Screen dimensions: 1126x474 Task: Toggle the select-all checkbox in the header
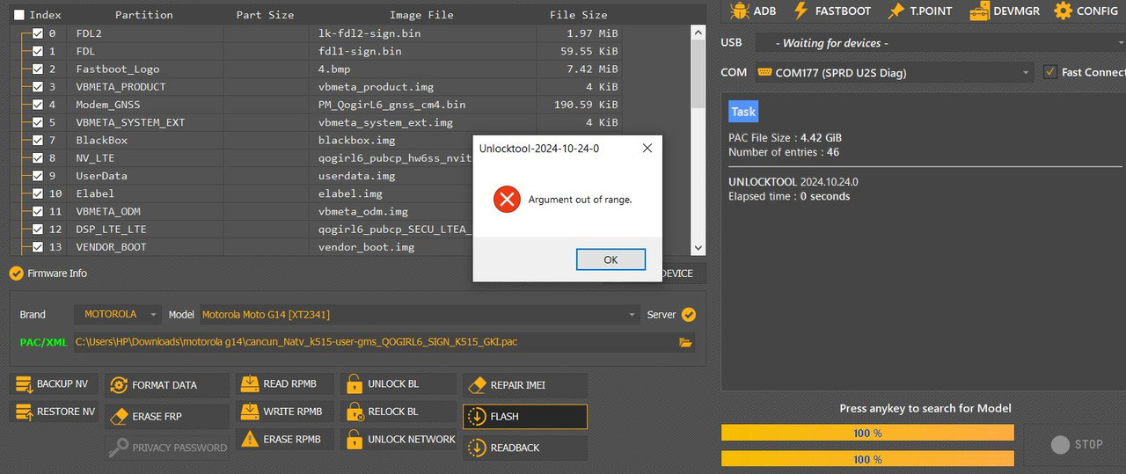pyautogui.click(x=19, y=15)
